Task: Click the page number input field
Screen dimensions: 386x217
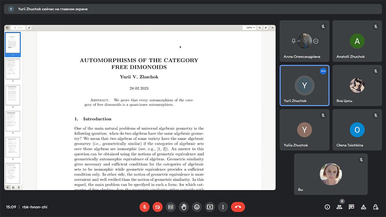Action: click(x=15, y=27)
